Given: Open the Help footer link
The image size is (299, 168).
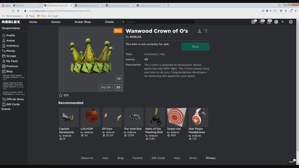Looking at the screenshot, I should (x=177, y=158).
